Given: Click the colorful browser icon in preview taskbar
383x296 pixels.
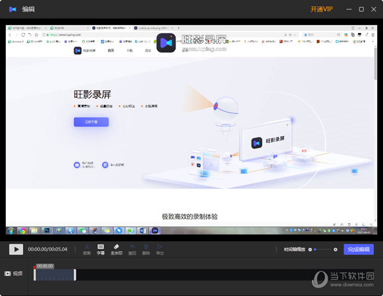Looking at the screenshot, I should [x=23, y=230].
